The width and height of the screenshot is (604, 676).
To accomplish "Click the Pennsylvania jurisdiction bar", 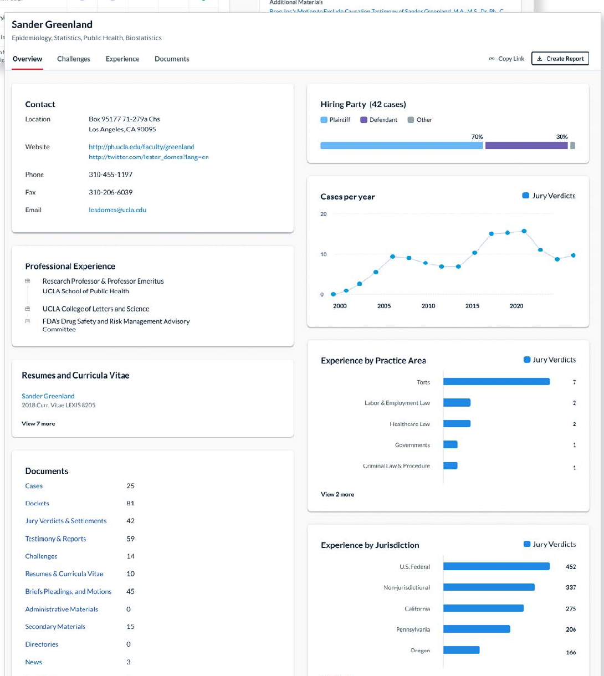I will (477, 629).
